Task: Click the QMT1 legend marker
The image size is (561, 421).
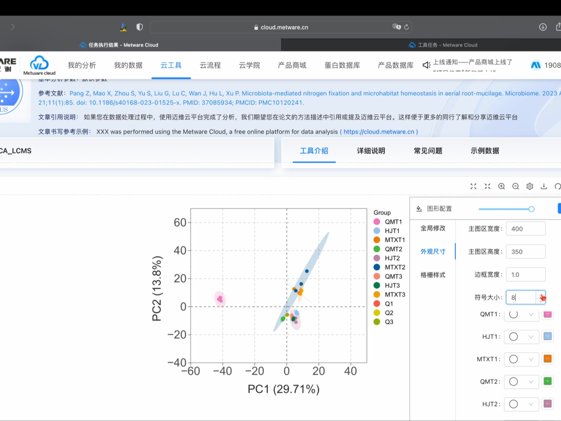Action: pyautogui.click(x=377, y=222)
